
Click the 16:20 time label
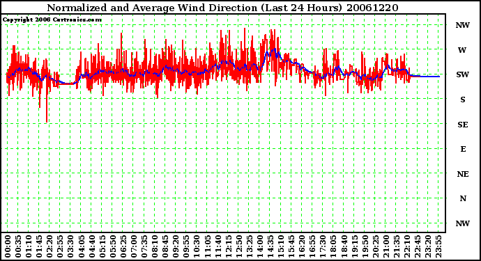coord(302,246)
